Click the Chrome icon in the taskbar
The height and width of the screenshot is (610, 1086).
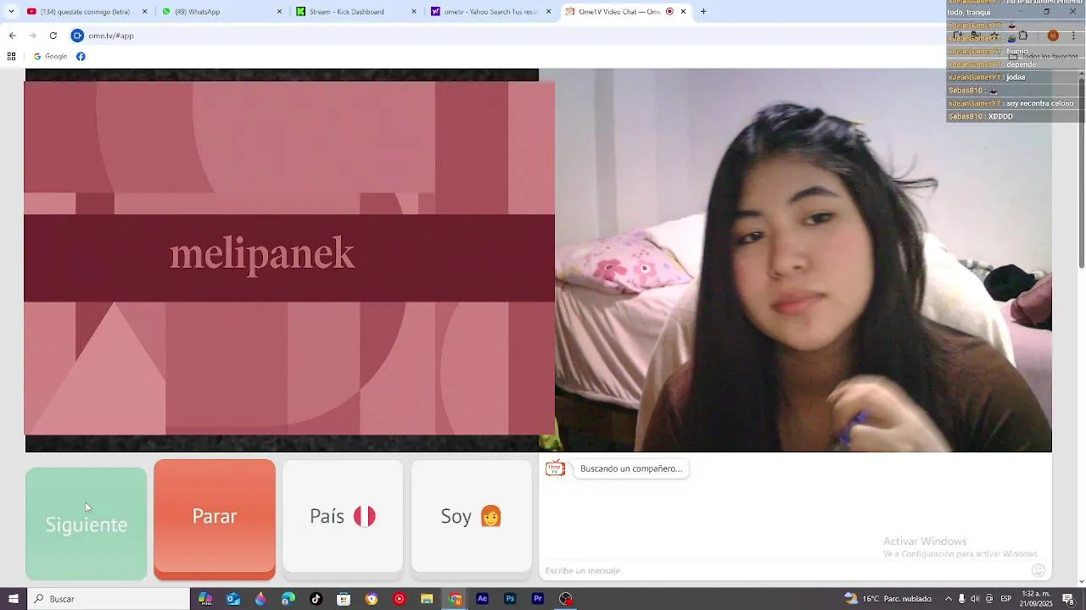[x=456, y=599]
